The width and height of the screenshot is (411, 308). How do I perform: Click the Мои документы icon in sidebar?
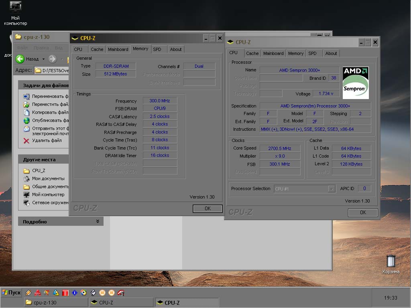pyautogui.click(x=26, y=179)
